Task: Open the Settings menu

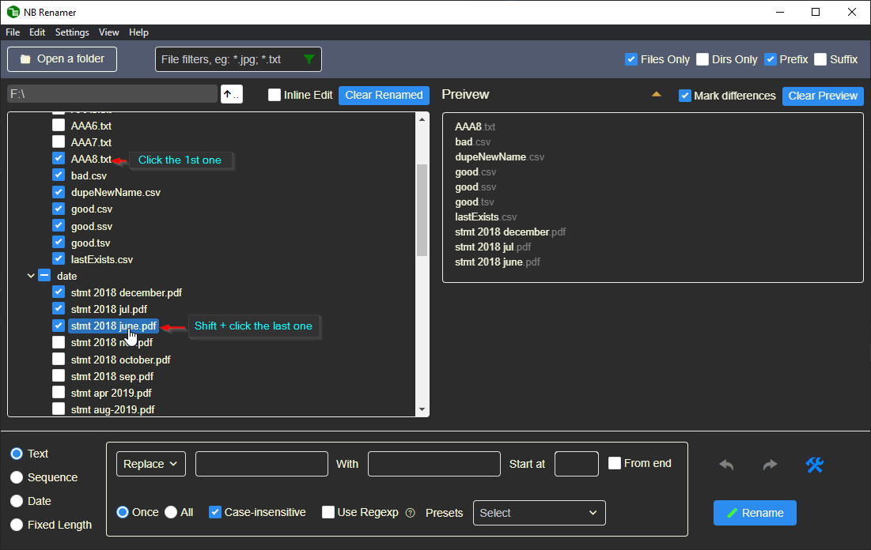Action: point(72,32)
